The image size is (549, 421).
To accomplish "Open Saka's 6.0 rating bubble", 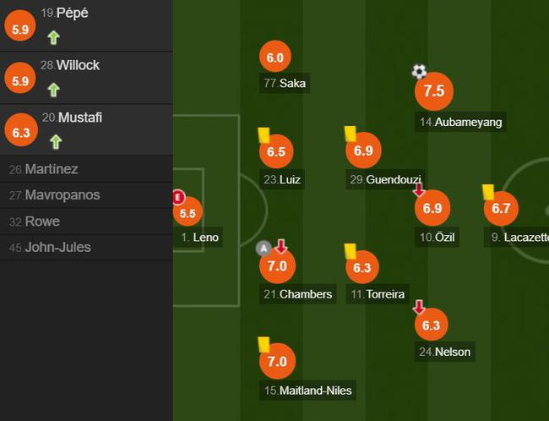I will (x=274, y=58).
